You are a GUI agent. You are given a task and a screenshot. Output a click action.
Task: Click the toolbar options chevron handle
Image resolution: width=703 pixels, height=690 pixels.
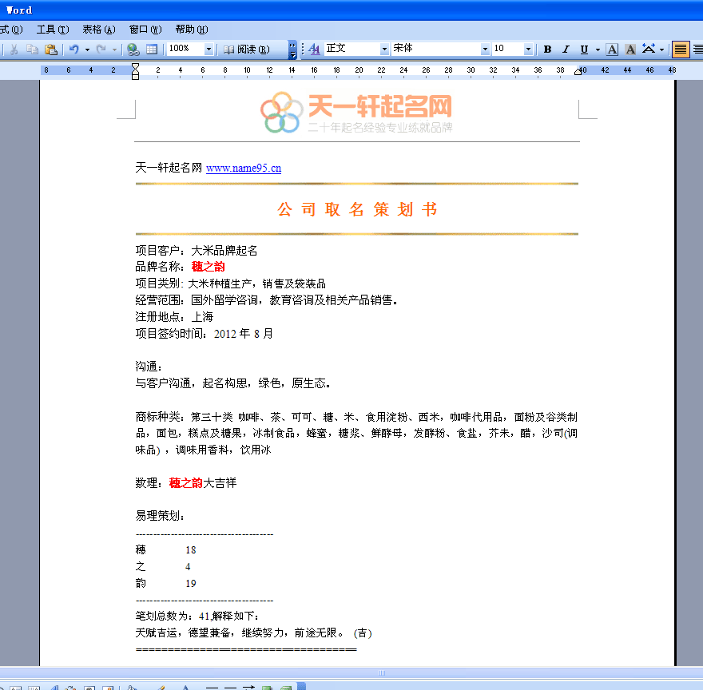pyautogui.click(x=292, y=50)
